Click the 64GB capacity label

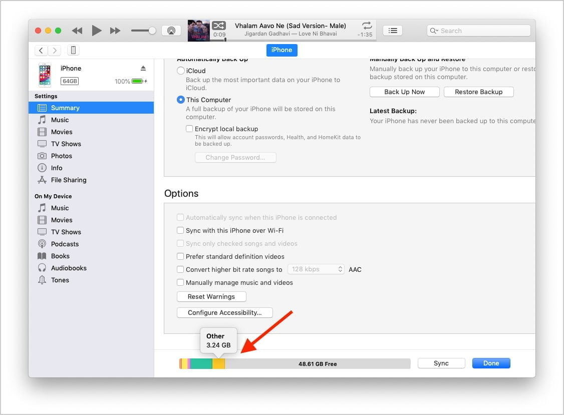(x=70, y=81)
